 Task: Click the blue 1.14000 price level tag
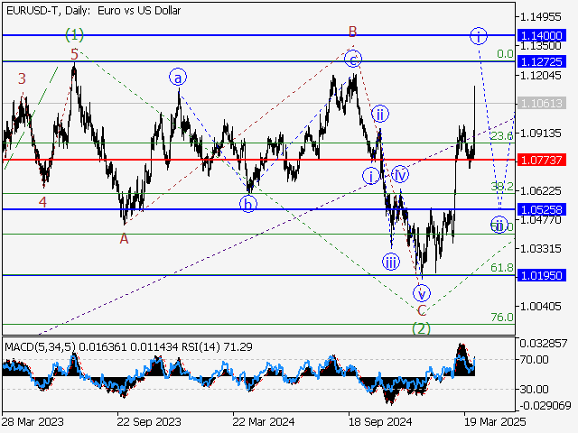click(542, 34)
